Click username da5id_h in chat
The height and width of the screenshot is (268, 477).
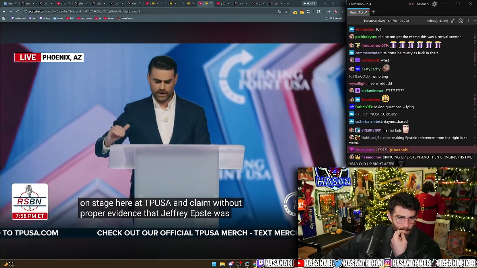[x=362, y=114]
